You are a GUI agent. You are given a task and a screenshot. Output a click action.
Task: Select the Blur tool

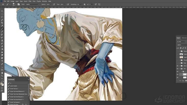(x=2, y=52)
